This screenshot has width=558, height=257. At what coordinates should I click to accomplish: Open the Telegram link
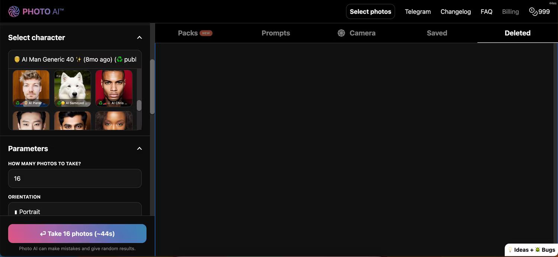[x=418, y=12]
